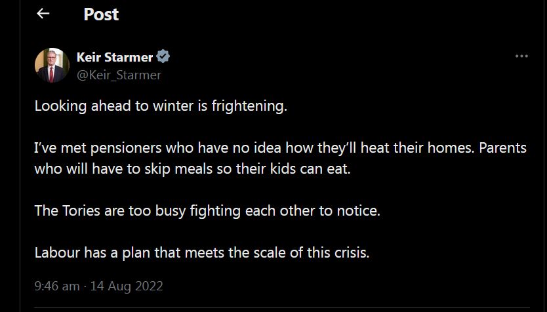Viewport: 547px width, 312px height.
Task: Click the word "pensioners" in the post
Action: pos(125,147)
